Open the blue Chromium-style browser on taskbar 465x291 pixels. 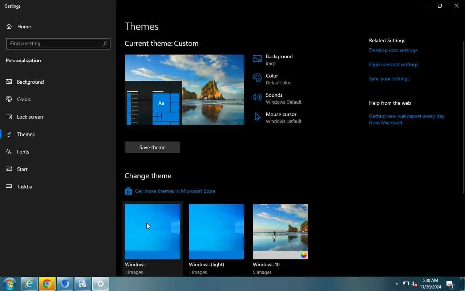[x=65, y=284]
